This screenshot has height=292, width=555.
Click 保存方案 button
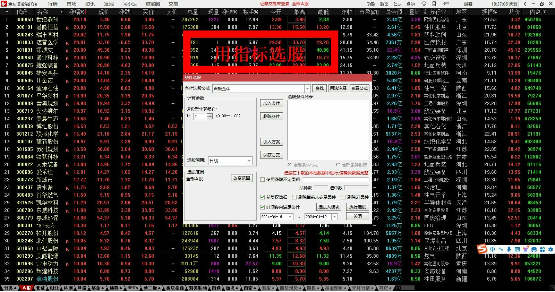(x=272, y=155)
